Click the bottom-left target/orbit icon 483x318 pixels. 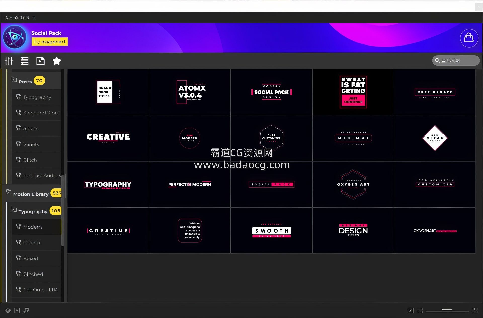click(8, 310)
